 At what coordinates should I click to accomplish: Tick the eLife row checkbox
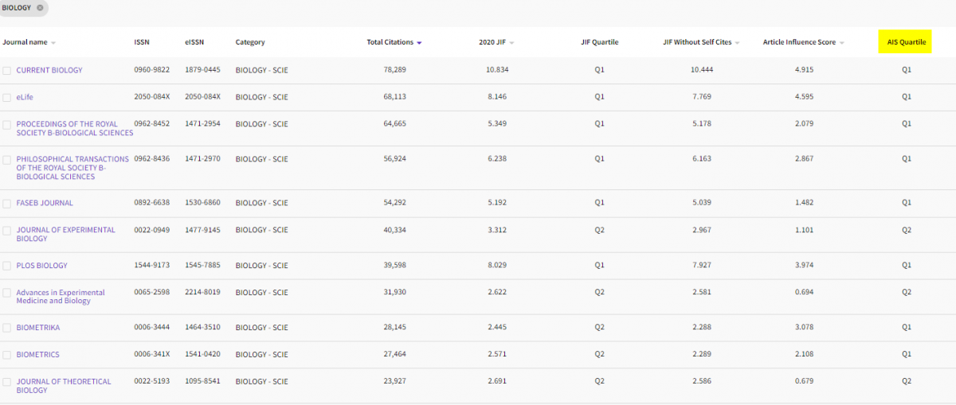pyautogui.click(x=7, y=98)
